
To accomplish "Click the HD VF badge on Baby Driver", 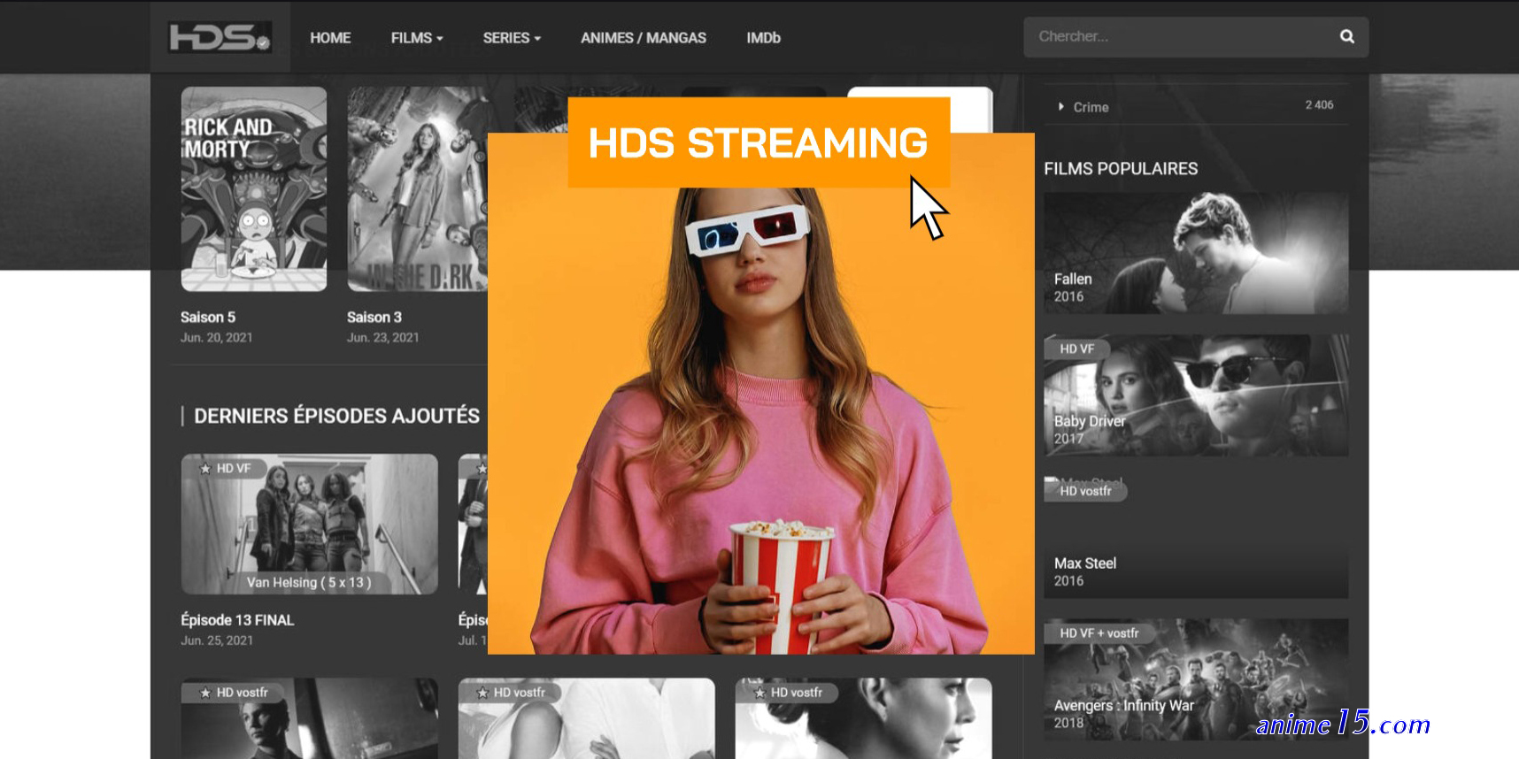I will [x=1077, y=349].
